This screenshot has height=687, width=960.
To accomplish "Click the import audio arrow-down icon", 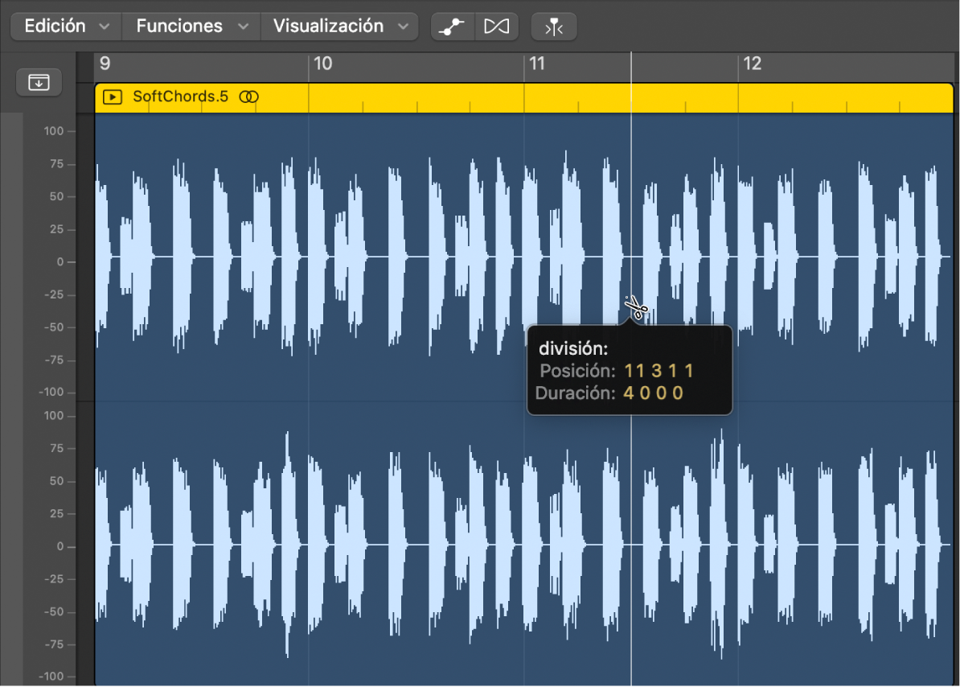I will click(39, 82).
